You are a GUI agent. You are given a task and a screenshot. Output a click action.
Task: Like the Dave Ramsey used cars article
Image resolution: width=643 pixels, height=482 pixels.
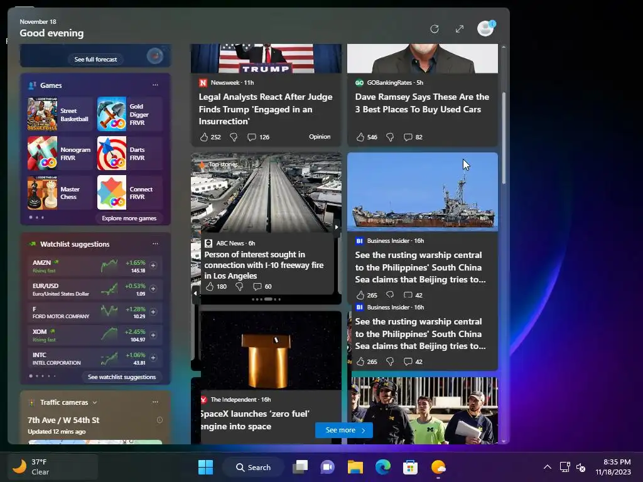(x=360, y=137)
